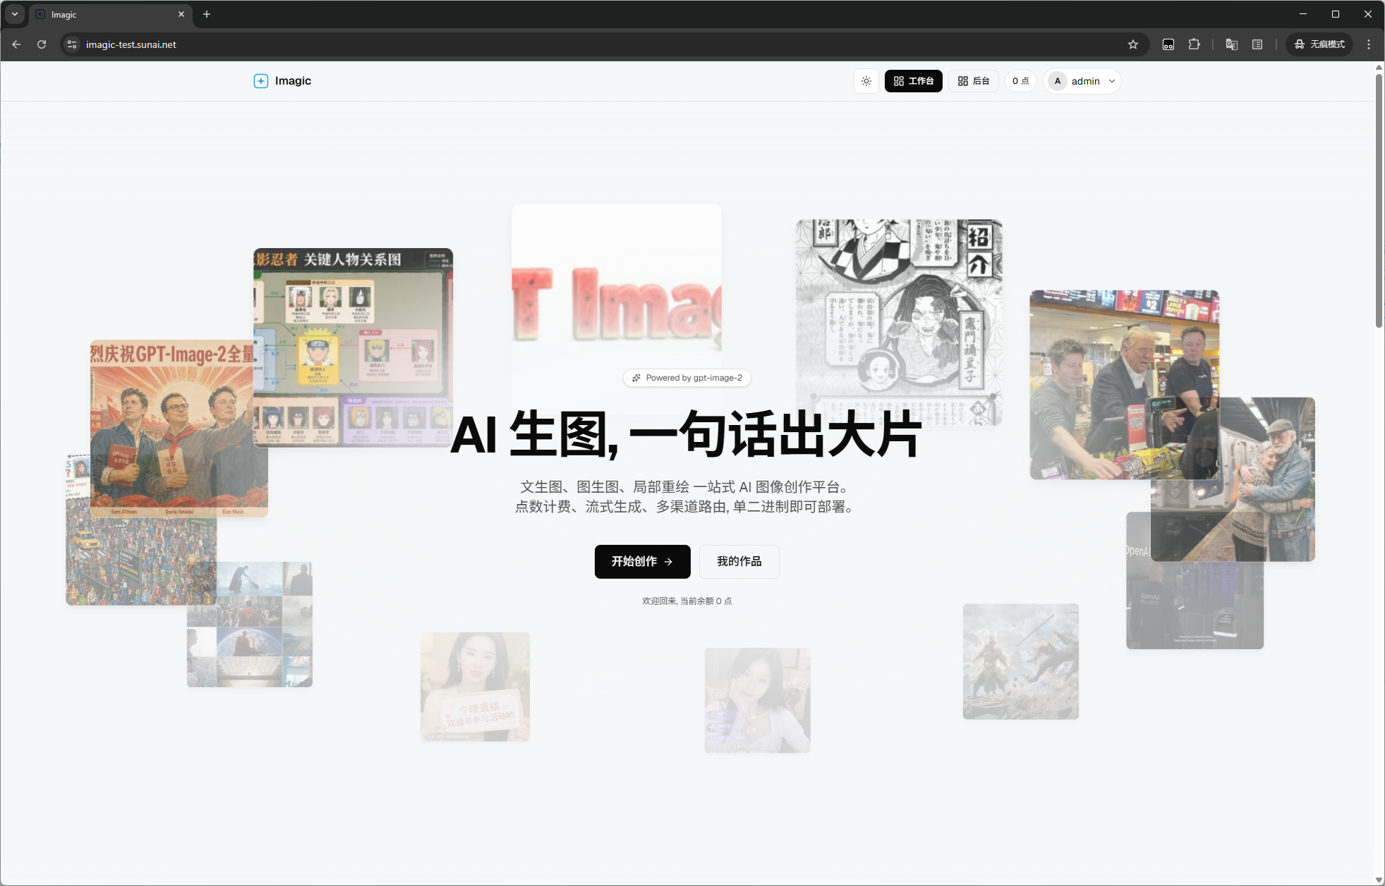Open Chrome three-dot menu
1385x886 pixels.
point(1369,44)
